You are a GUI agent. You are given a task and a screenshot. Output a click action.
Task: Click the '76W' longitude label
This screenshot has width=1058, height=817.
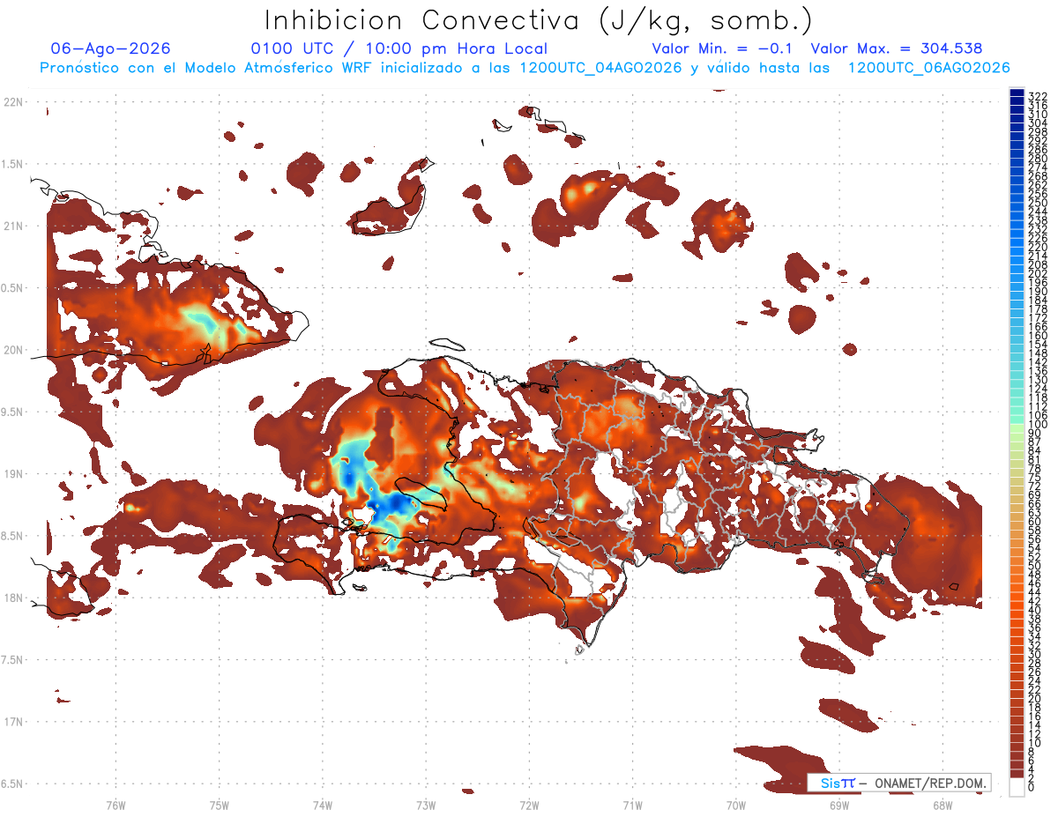click(115, 806)
